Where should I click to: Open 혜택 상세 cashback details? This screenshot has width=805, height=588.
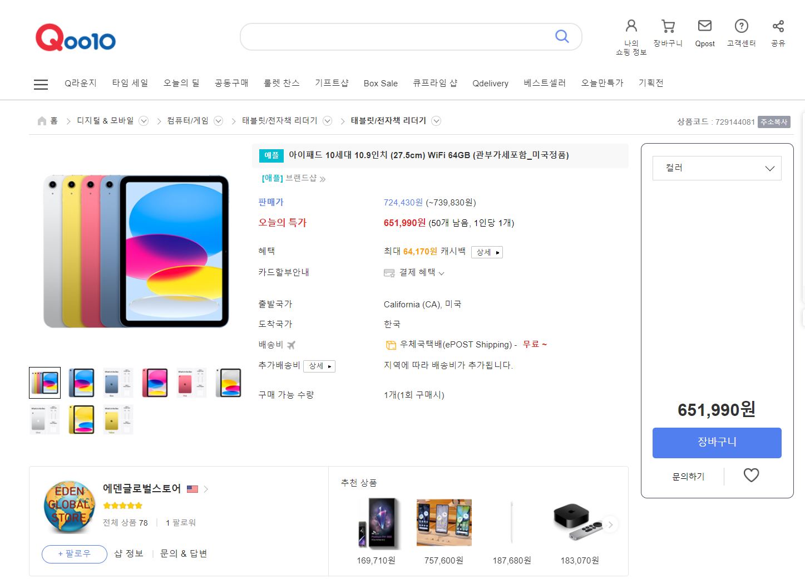[487, 252]
